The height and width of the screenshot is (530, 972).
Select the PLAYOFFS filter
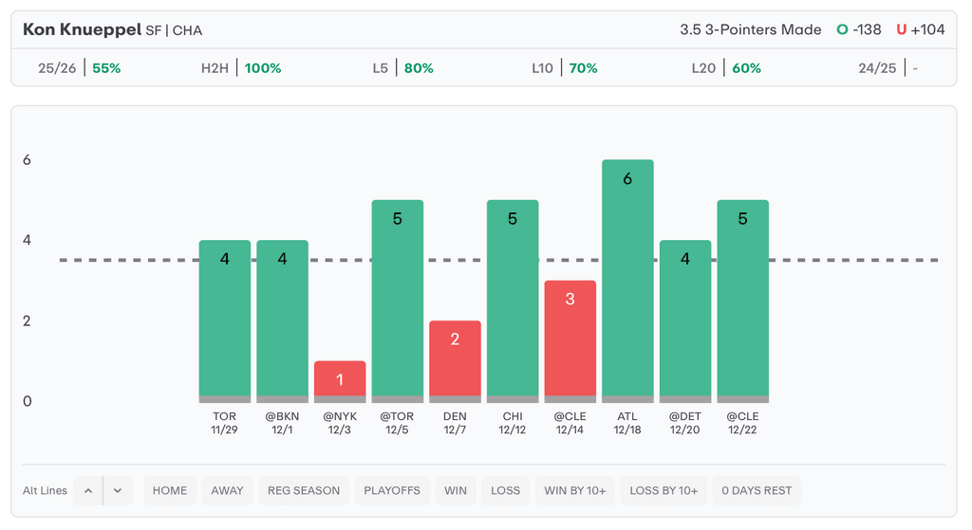click(392, 490)
